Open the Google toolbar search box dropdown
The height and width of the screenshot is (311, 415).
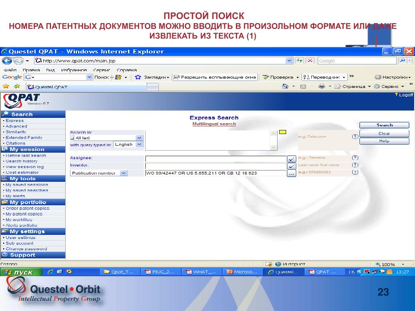pos(90,77)
